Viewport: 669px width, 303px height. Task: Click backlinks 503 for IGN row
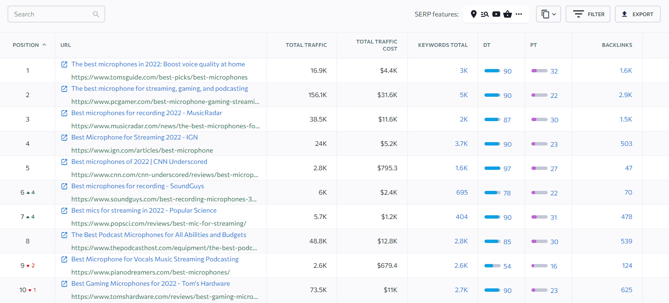pos(626,144)
